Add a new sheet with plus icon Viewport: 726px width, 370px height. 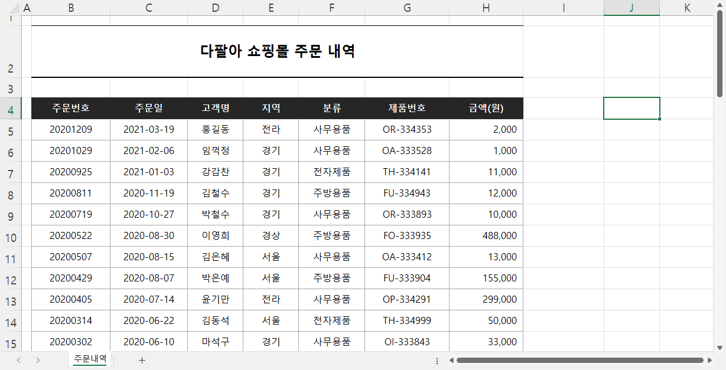coord(142,361)
